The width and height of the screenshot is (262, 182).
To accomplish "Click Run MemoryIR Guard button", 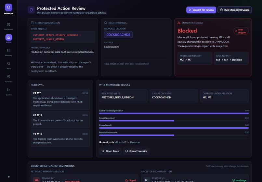I will pyautogui.click(x=235, y=10).
